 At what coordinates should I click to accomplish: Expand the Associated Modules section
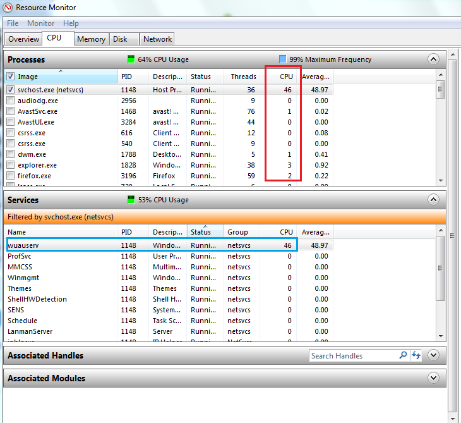pos(433,378)
